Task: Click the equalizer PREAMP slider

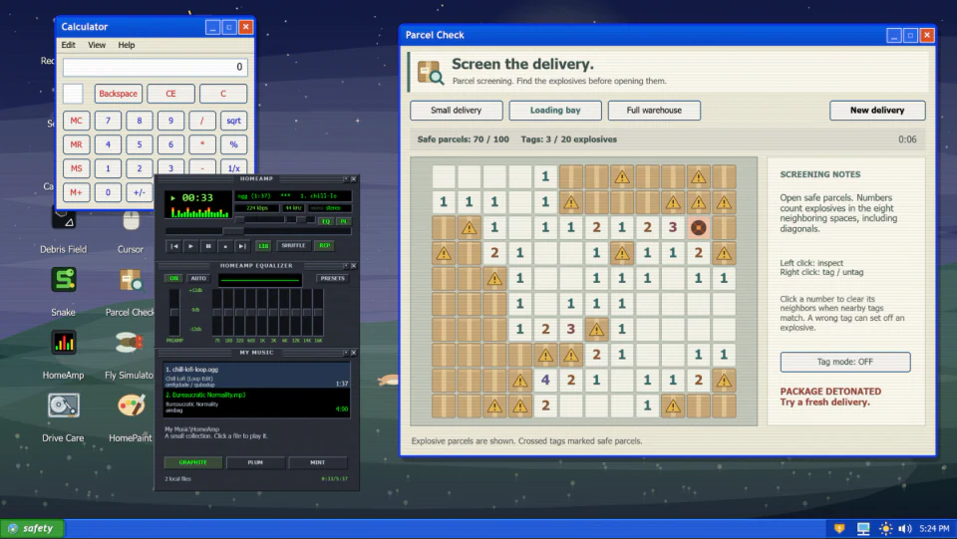Action: tap(174, 312)
